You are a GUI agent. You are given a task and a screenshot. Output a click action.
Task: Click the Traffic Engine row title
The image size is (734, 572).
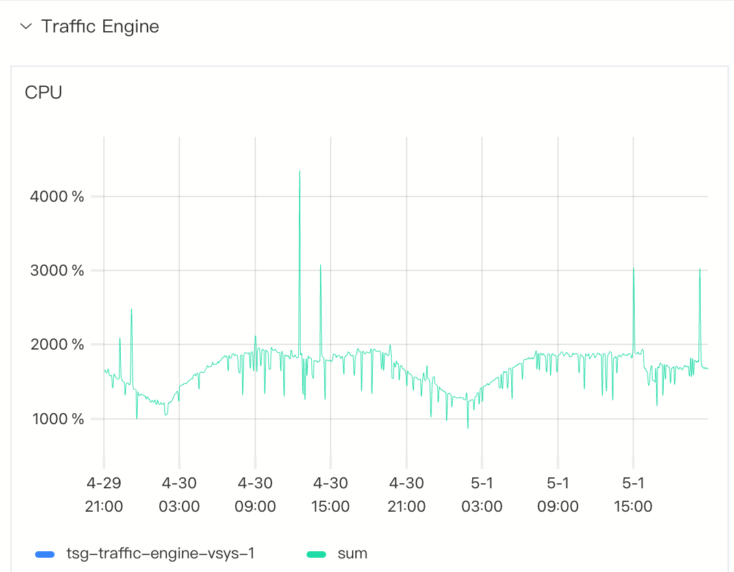tap(100, 27)
